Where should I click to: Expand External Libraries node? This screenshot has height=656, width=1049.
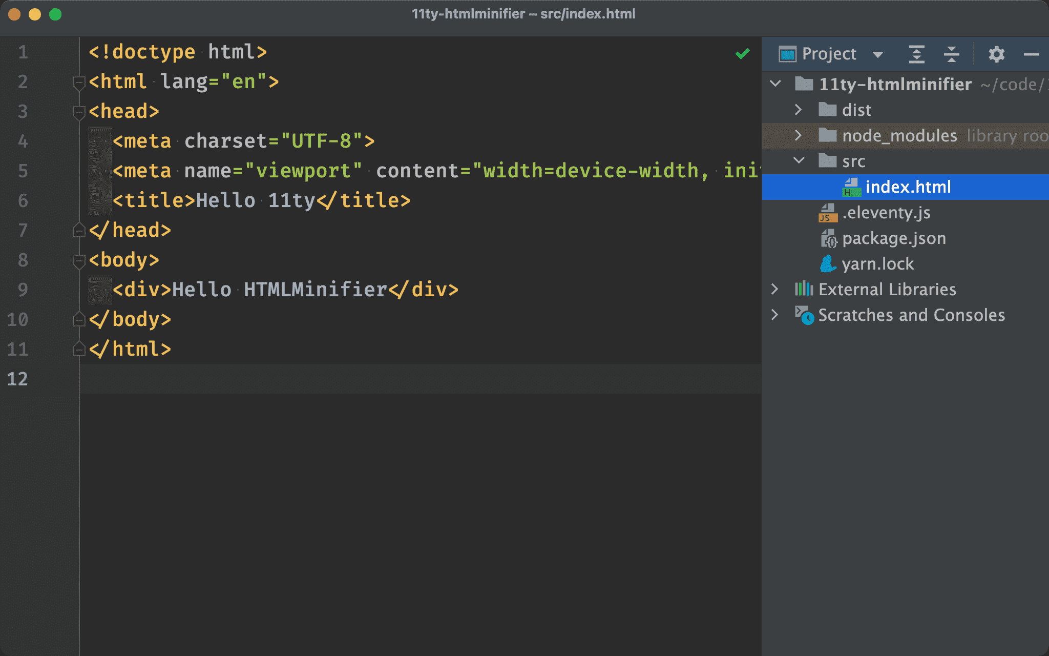point(775,289)
